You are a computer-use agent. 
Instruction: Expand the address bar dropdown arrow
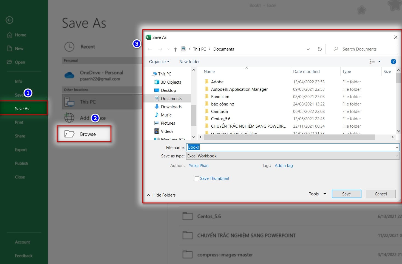coord(308,49)
